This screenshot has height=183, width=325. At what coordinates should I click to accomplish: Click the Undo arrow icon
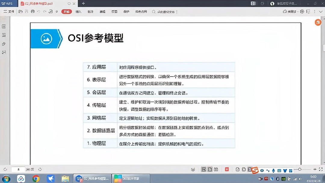(x=38, y=12)
